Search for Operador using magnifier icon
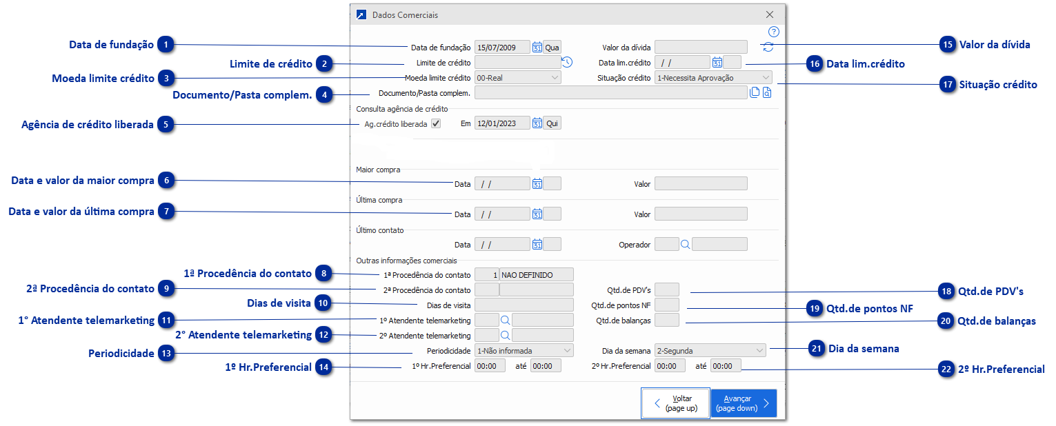The height and width of the screenshot is (426, 1056). tap(686, 244)
